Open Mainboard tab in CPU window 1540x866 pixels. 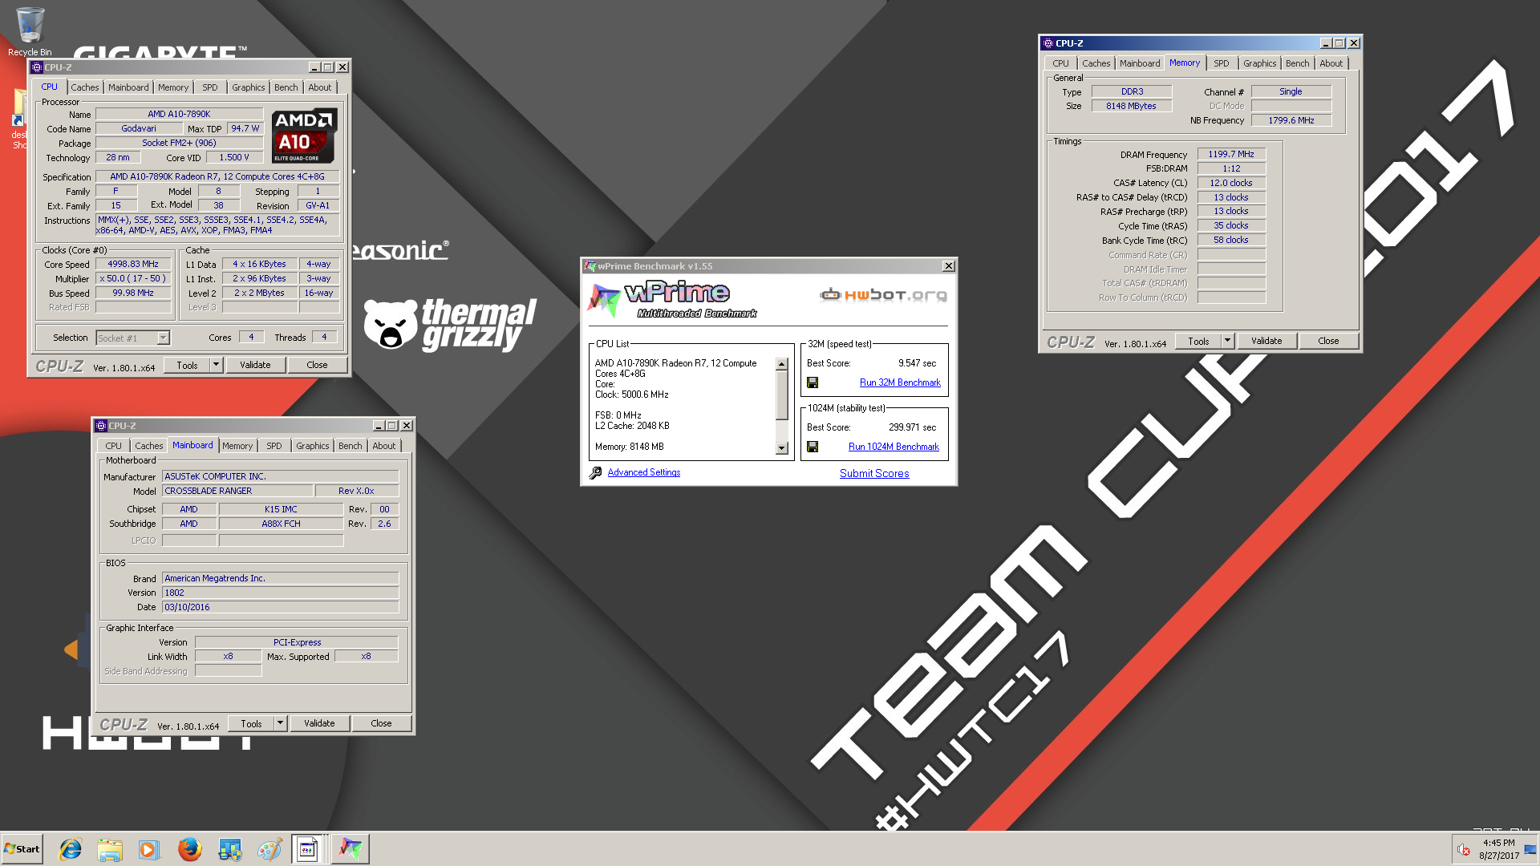tap(128, 87)
